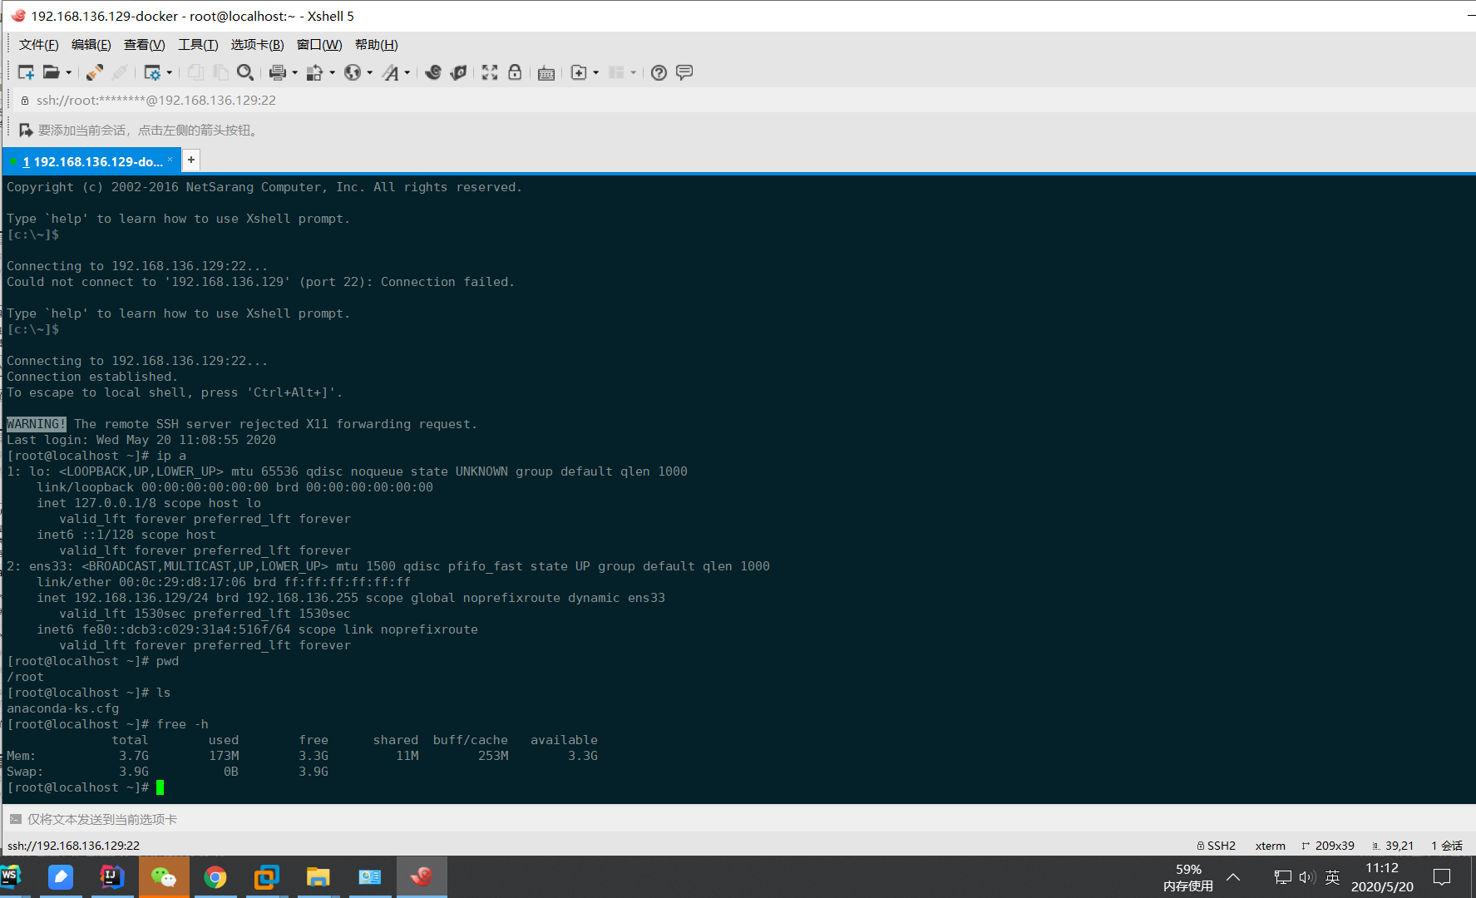Click the New session icon

26,72
